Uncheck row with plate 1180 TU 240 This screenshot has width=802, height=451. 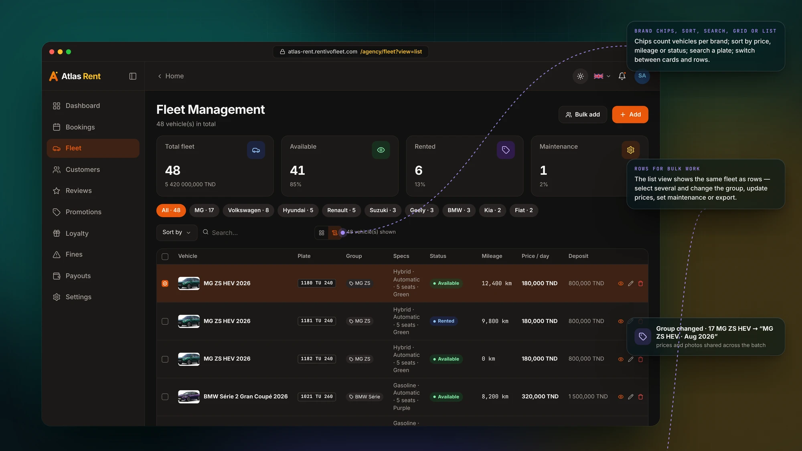coord(165,283)
